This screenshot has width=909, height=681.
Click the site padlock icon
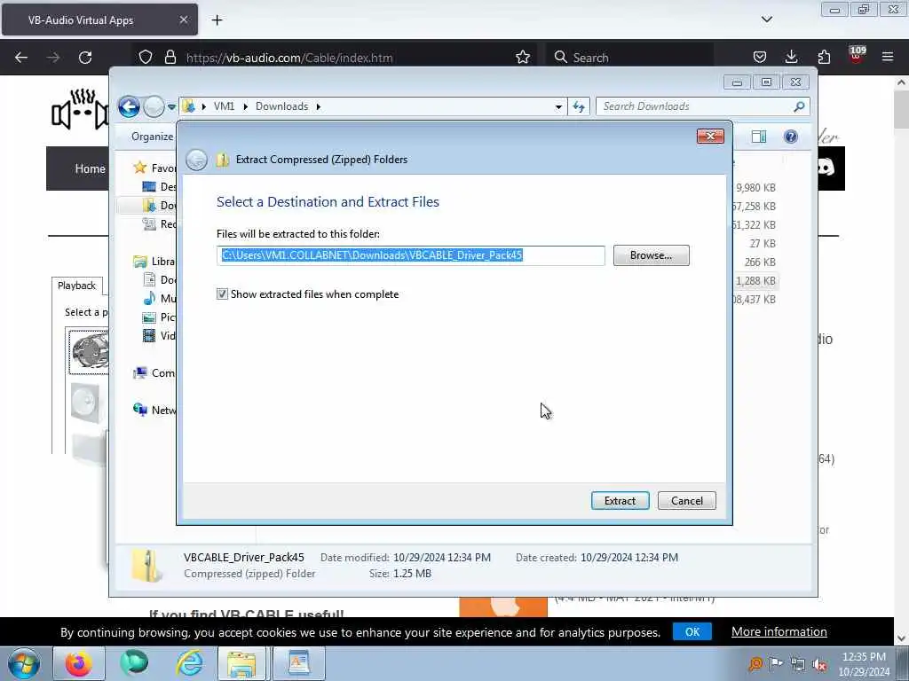pos(170,58)
